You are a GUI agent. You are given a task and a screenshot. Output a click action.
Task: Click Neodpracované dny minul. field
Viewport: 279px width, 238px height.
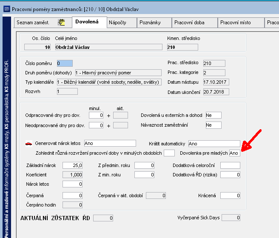coord(96,125)
